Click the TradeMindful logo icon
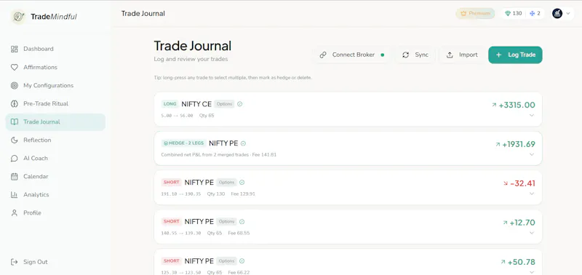 pyautogui.click(x=17, y=17)
